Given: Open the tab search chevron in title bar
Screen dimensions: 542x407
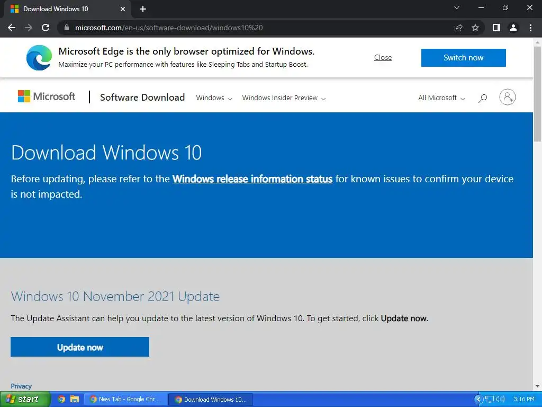Looking at the screenshot, I should click(x=457, y=7).
